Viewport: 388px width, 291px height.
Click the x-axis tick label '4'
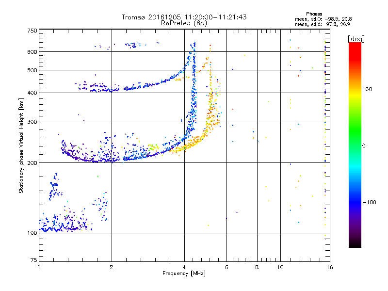click(184, 267)
